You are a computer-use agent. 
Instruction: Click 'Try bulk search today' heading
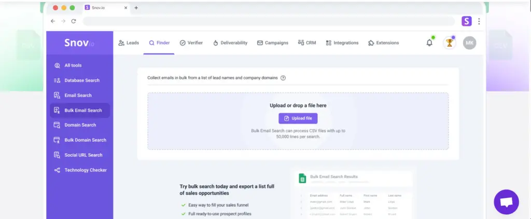[x=227, y=189]
